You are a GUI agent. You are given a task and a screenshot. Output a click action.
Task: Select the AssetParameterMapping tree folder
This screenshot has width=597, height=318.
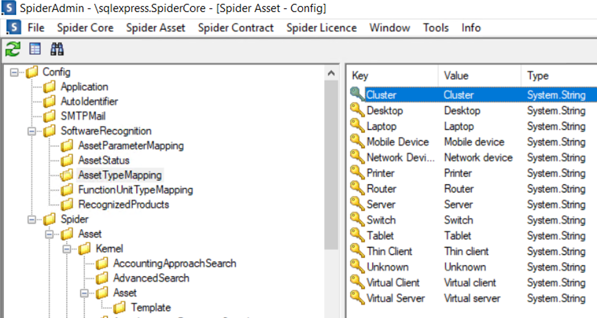131,146
